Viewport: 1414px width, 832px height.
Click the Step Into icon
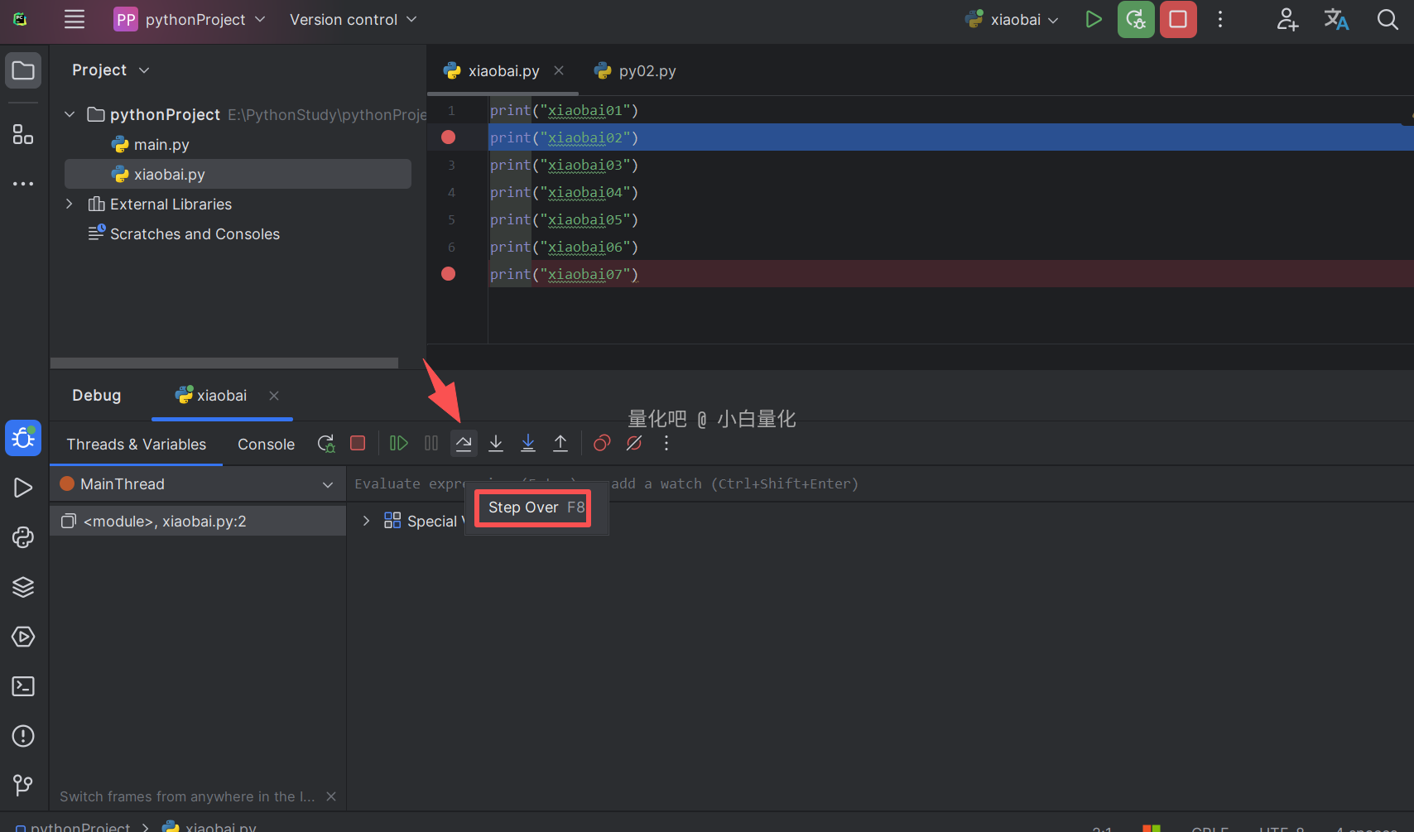point(496,444)
